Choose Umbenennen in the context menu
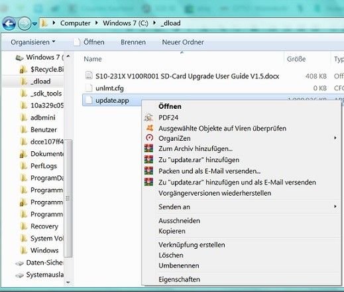344x292 pixels. point(179,265)
